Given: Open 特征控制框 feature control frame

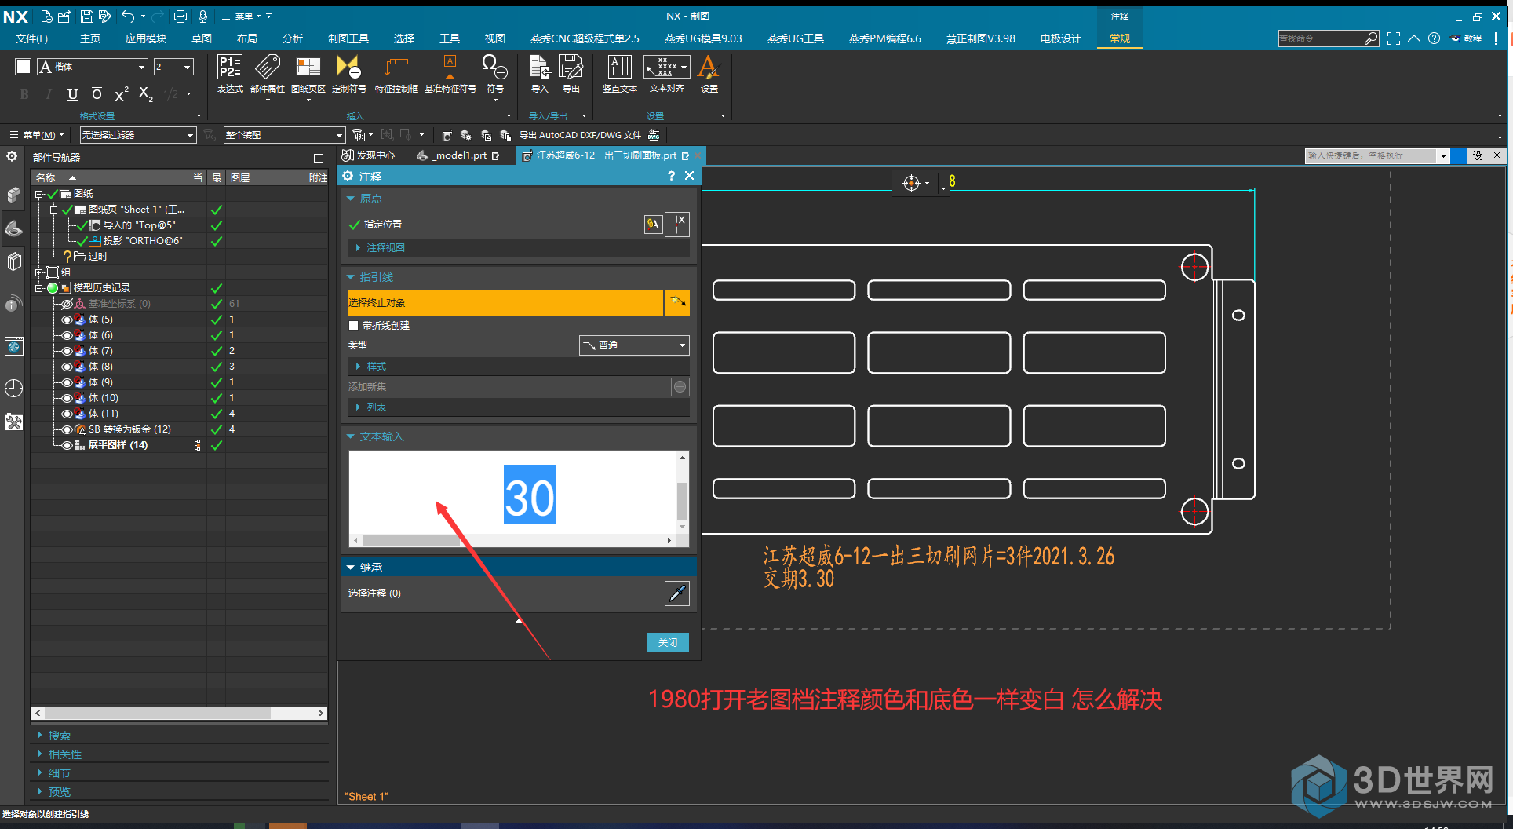Looking at the screenshot, I should point(396,74).
